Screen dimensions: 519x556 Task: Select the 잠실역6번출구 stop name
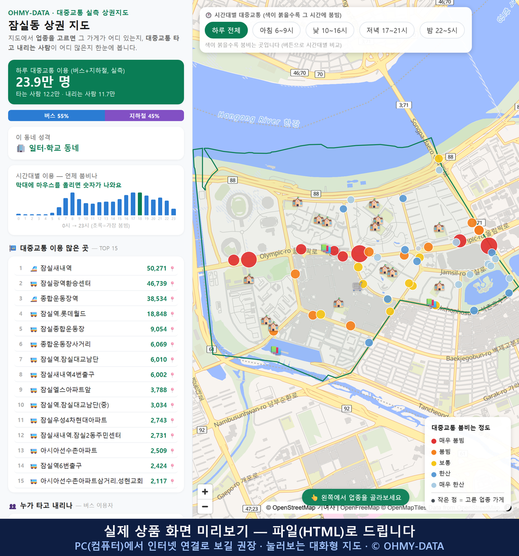coord(61,465)
